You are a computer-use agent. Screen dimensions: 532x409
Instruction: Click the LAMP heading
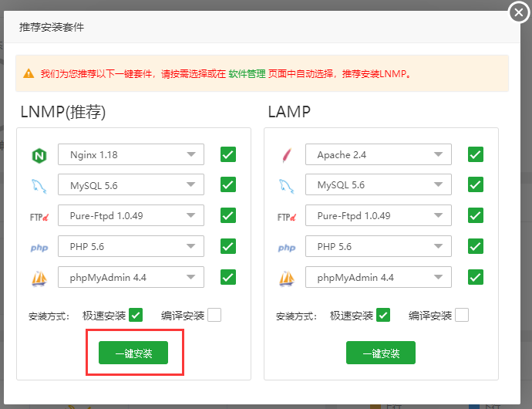[x=289, y=112]
